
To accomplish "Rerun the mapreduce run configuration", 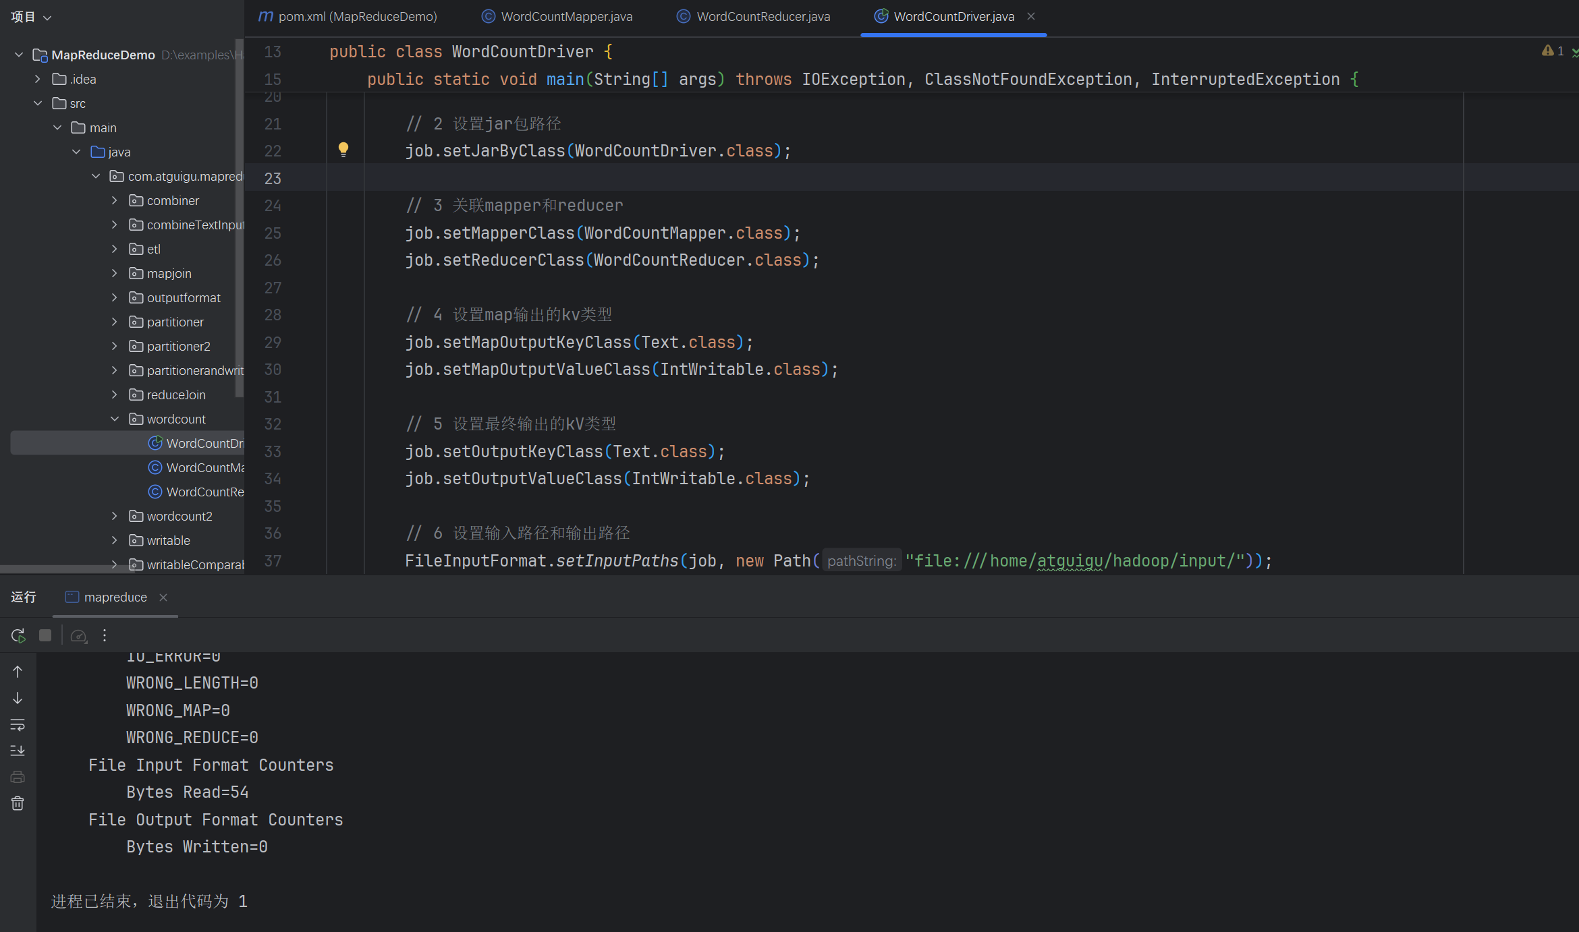I will pos(18,635).
